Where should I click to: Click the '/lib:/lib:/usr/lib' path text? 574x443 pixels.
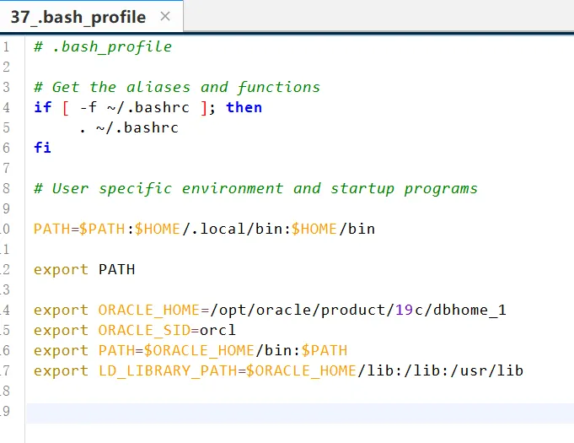point(441,370)
